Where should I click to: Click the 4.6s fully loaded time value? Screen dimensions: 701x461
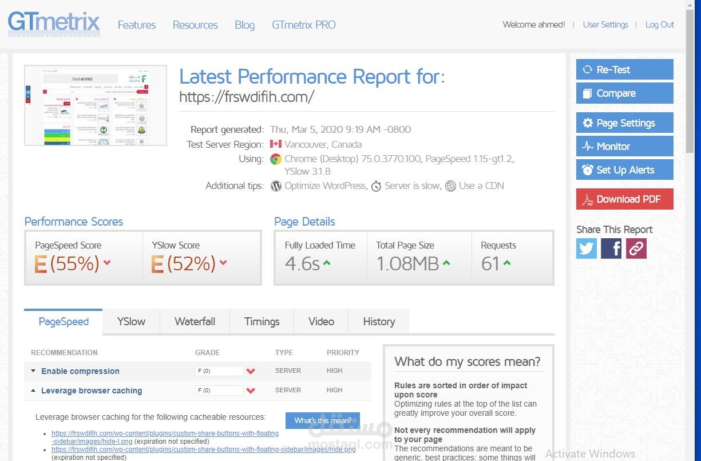tap(302, 263)
